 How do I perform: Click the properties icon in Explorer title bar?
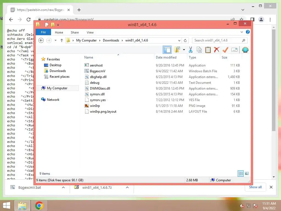click(x=47, y=24)
